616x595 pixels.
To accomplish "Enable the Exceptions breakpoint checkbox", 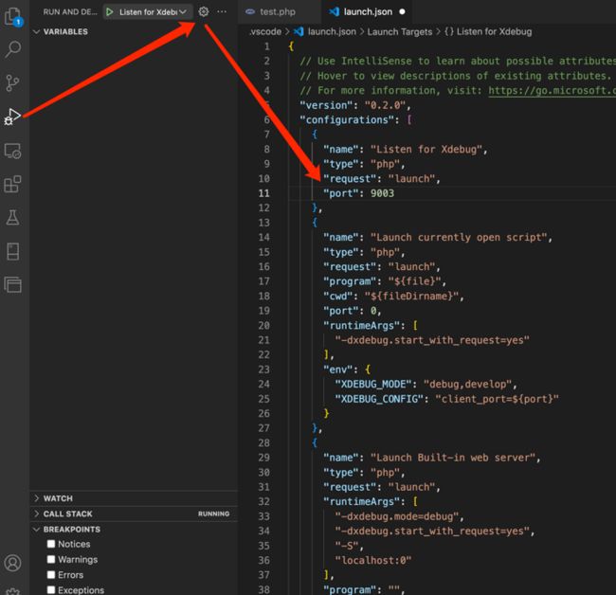I will click(x=51, y=590).
